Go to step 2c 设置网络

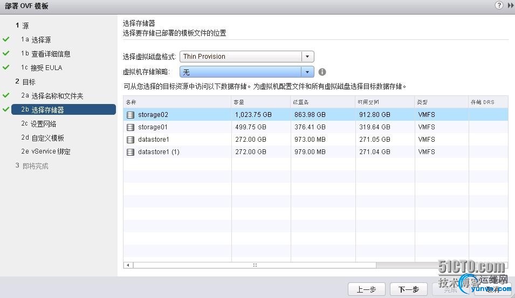[39, 124]
